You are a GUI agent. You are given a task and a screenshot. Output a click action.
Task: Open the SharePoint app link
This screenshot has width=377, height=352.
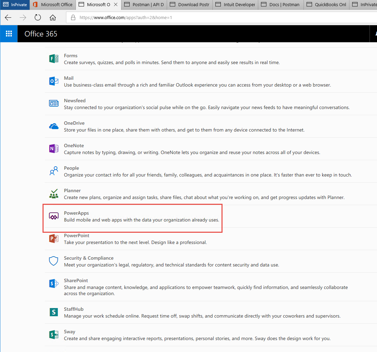[x=76, y=280]
